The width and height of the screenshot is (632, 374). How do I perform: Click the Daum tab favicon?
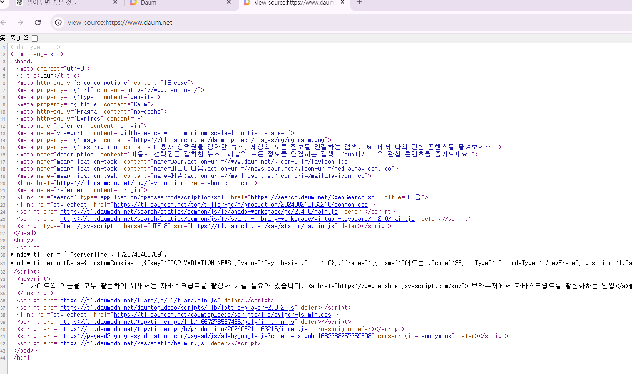point(133,2)
